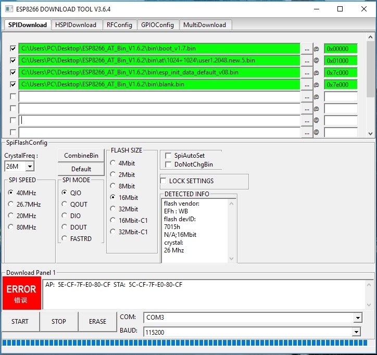377x355 pixels.
Task: Click the ERASE button
Action: point(97,322)
